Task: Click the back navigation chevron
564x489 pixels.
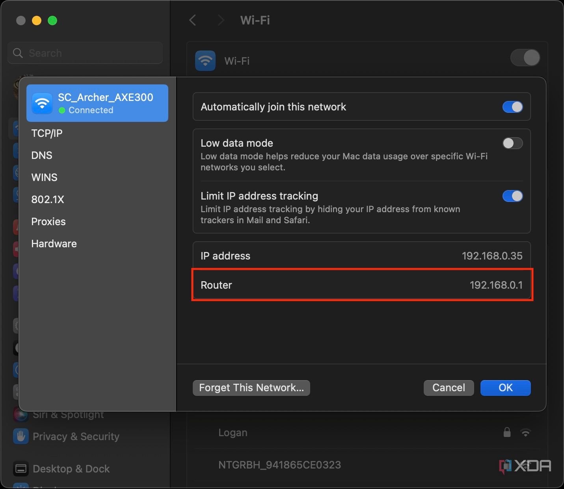Action: click(x=192, y=20)
